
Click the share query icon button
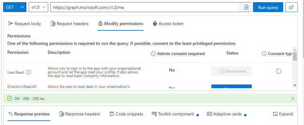tap(291, 7)
